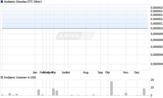The height and width of the screenshot is (98, 163).
Task: Click the volume axis value 0
Action: coord(151,95)
